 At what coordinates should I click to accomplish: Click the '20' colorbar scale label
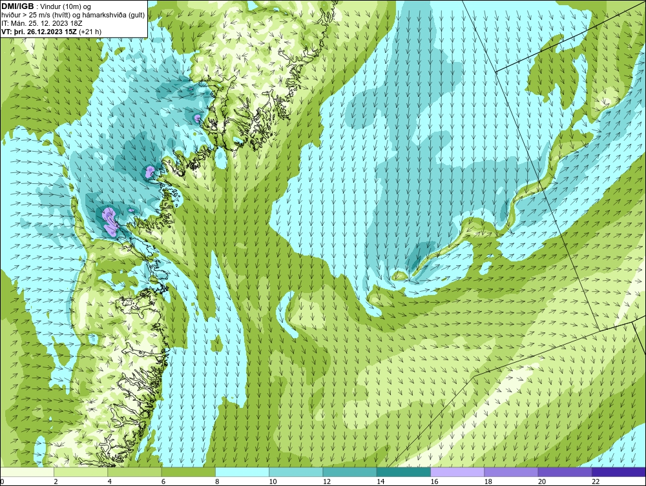pyautogui.click(x=542, y=482)
